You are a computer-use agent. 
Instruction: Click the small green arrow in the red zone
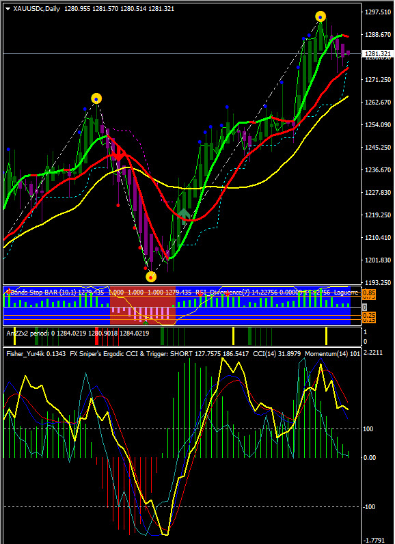[146, 323]
